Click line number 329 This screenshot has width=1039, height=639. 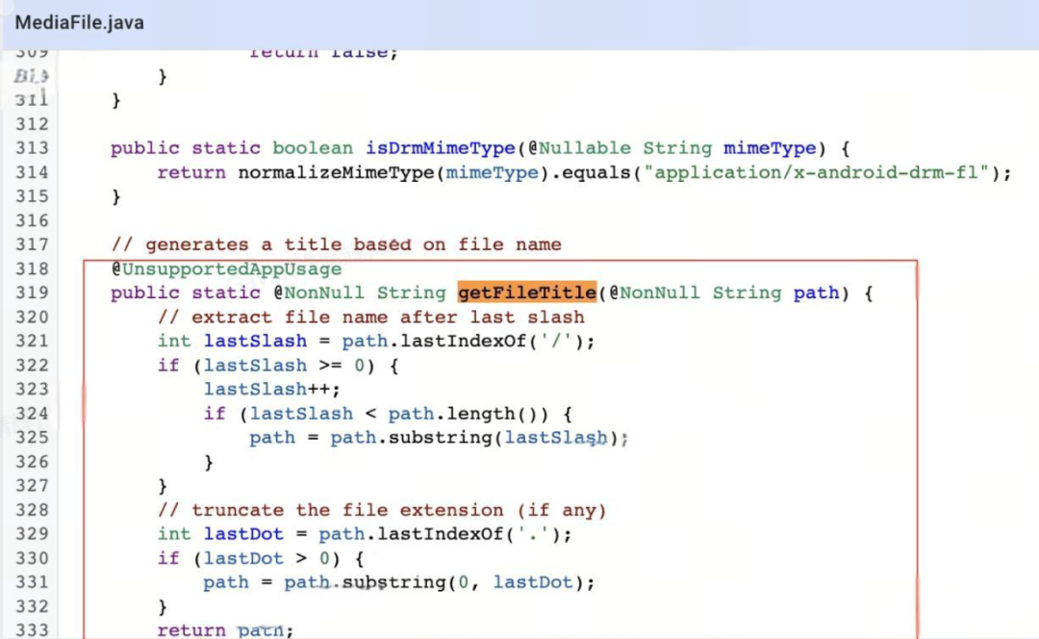pyautogui.click(x=32, y=533)
